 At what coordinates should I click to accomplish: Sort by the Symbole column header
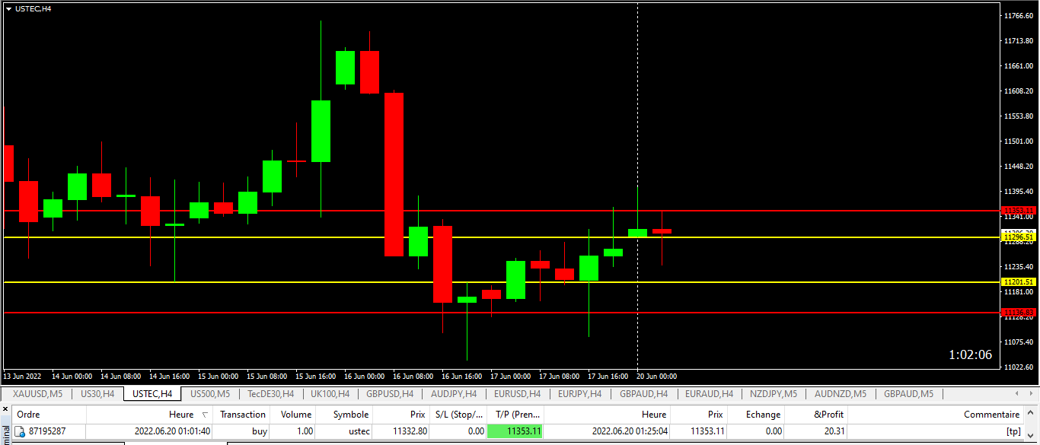345,415
